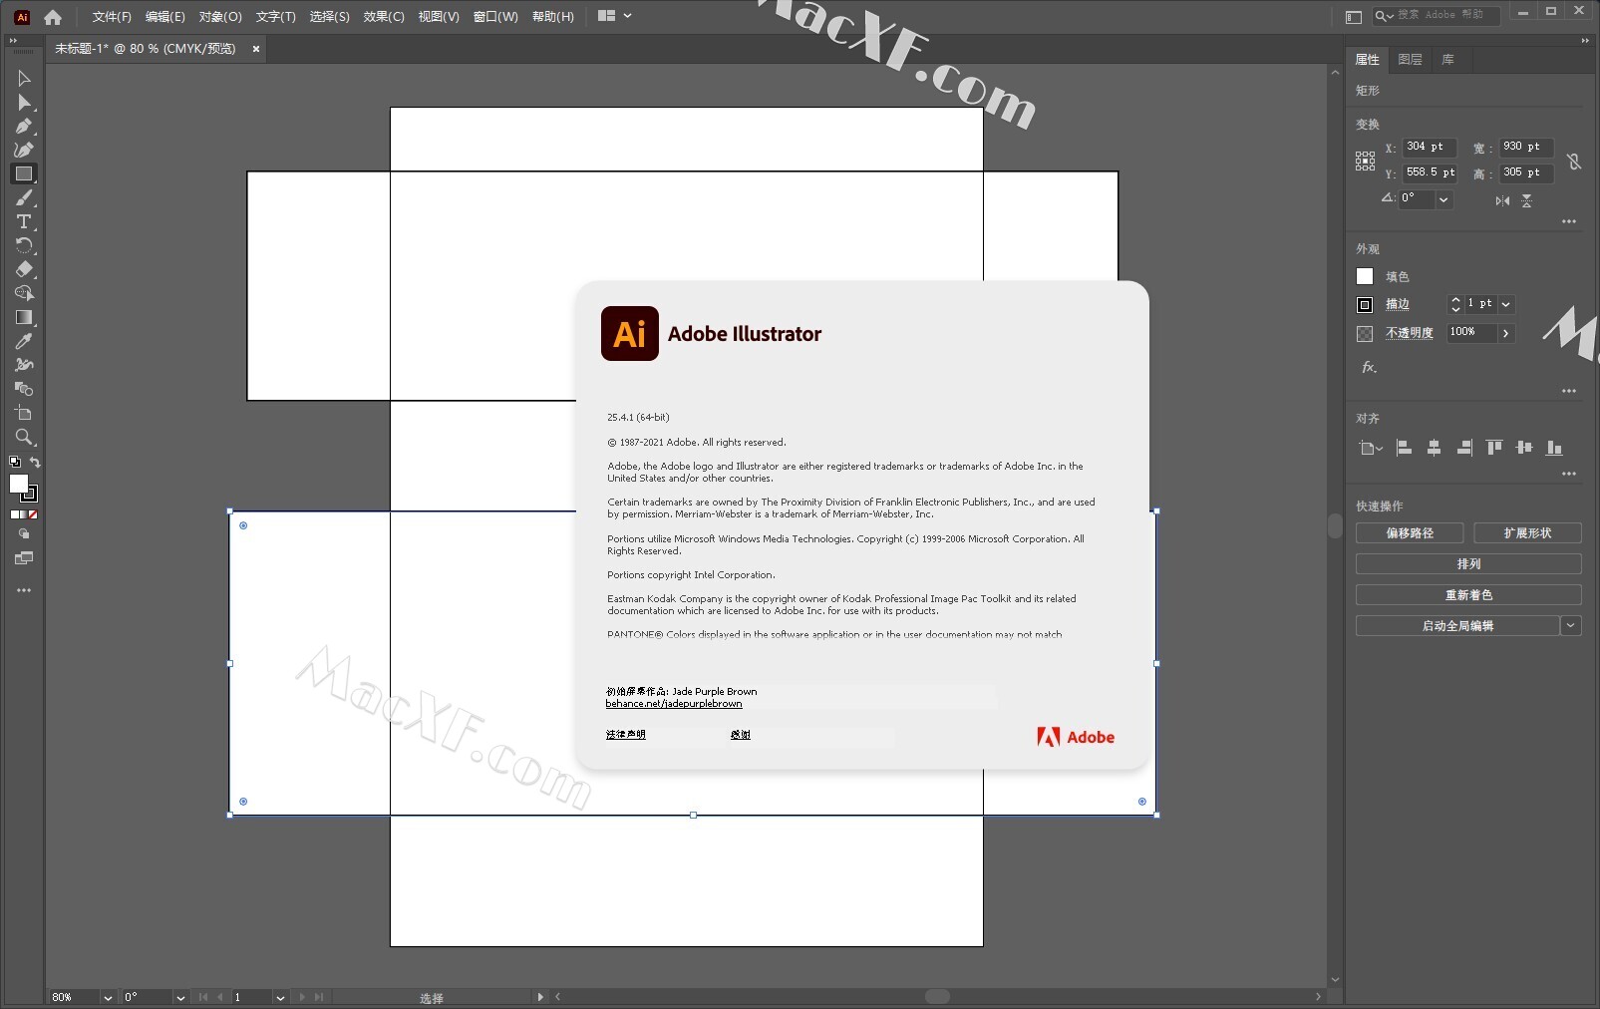Switch to the 库 tab

pos(1447,60)
